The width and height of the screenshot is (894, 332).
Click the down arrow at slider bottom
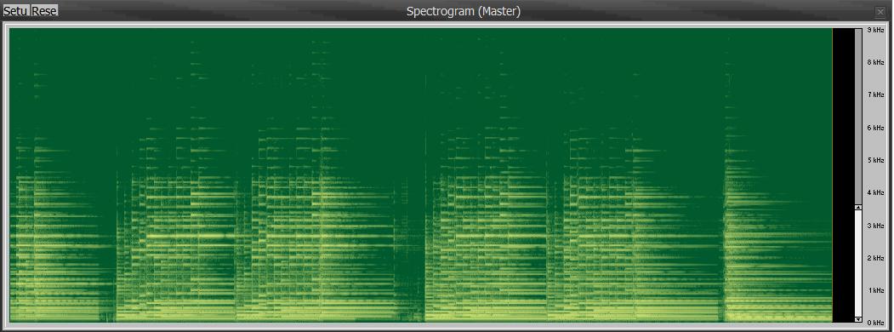[858, 319]
